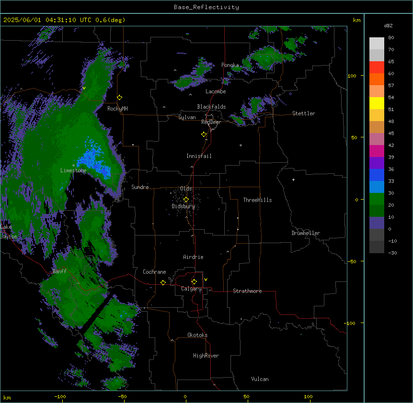Click the yellow diamond marker between Olds and Didsbury
This screenshot has width=413, height=403.
186,200
